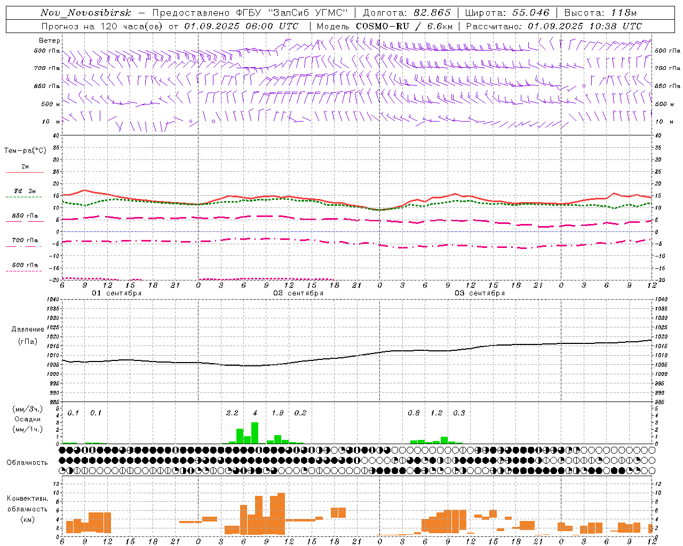Select the 850 гПа legend entry under Td
The width and height of the screenshot is (683, 546).
click(25, 216)
